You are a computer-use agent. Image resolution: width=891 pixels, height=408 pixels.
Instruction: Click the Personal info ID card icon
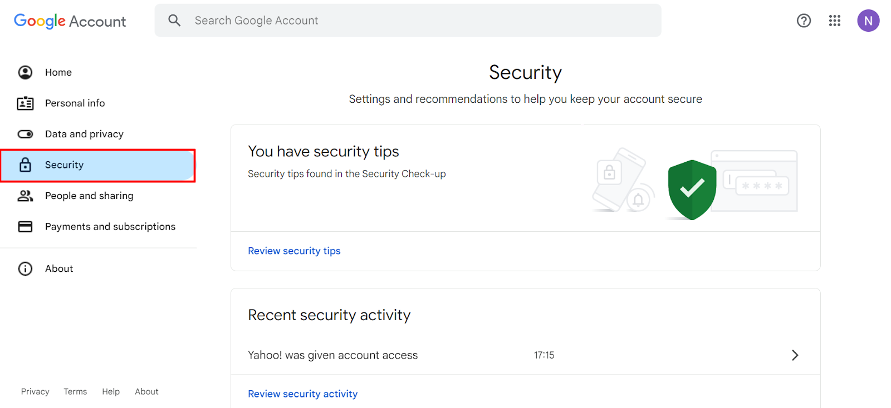pyautogui.click(x=25, y=103)
